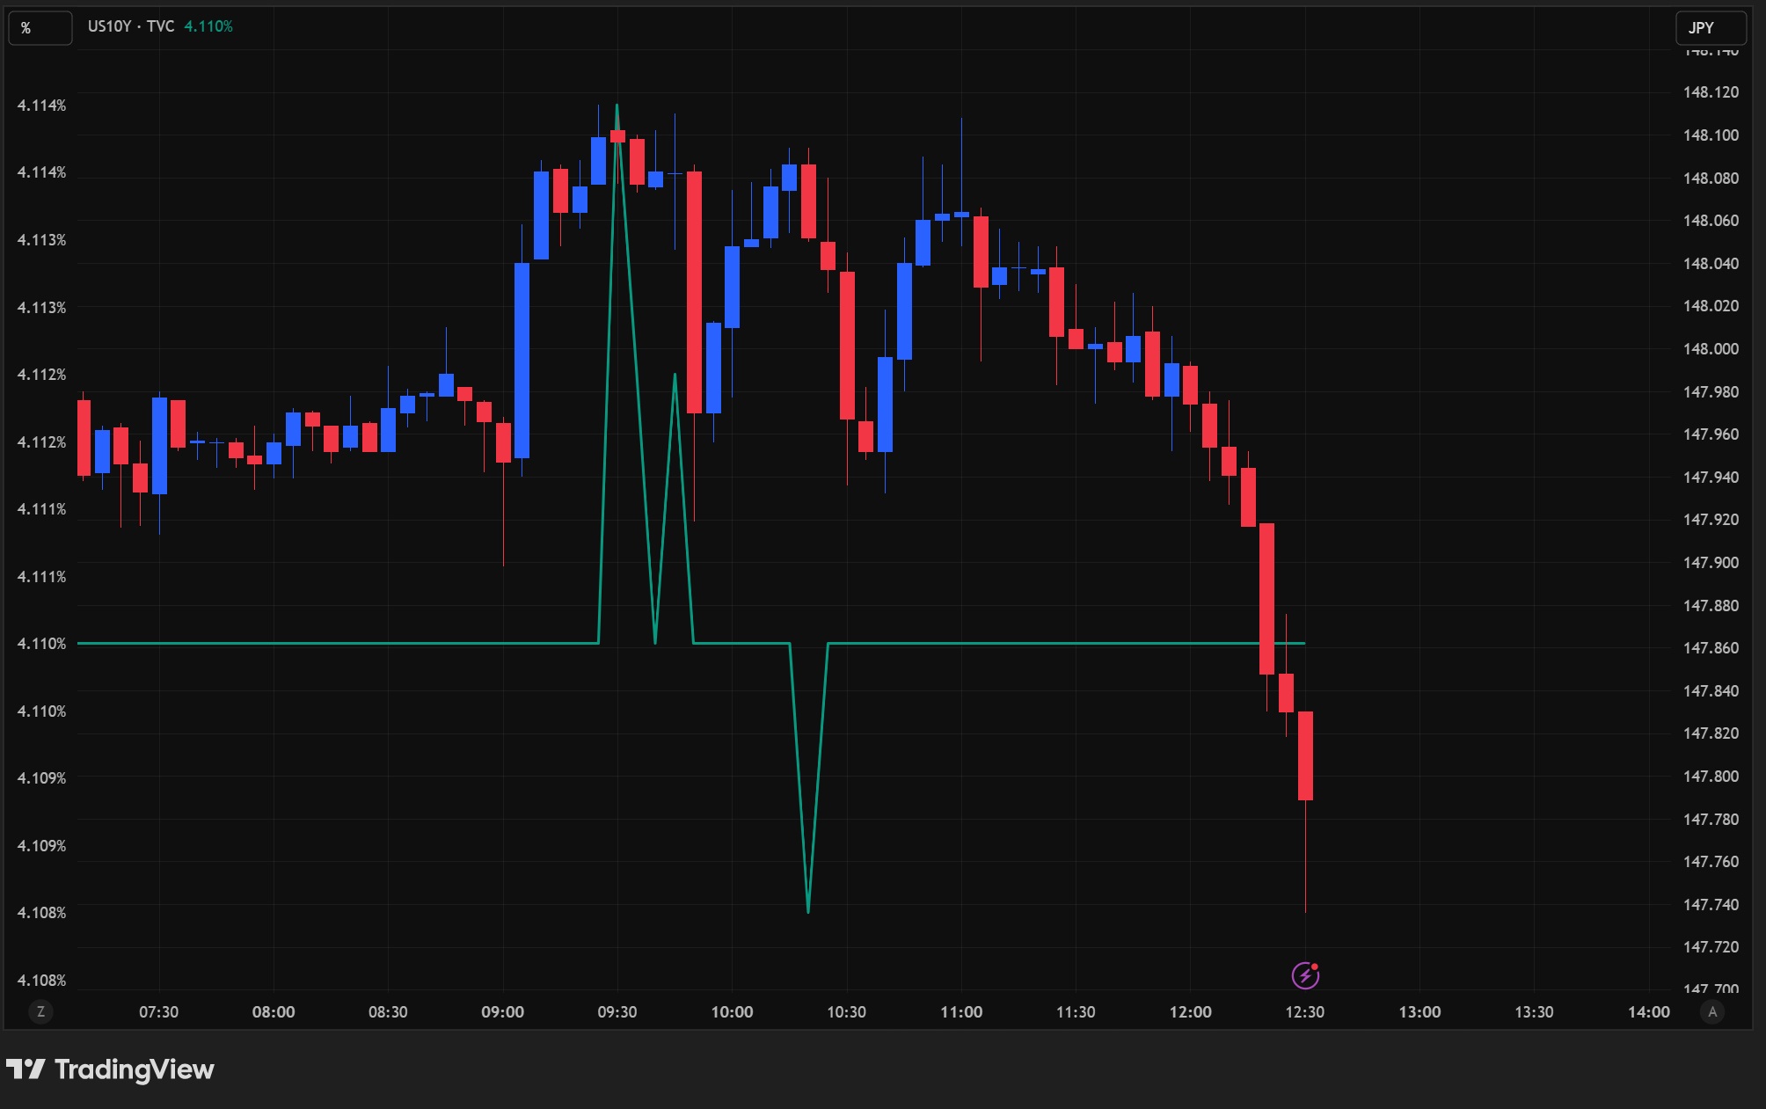Screen dimensions: 1766x1109
Task: Click the 12:30 label on time axis
Action: [1304, 1011]
